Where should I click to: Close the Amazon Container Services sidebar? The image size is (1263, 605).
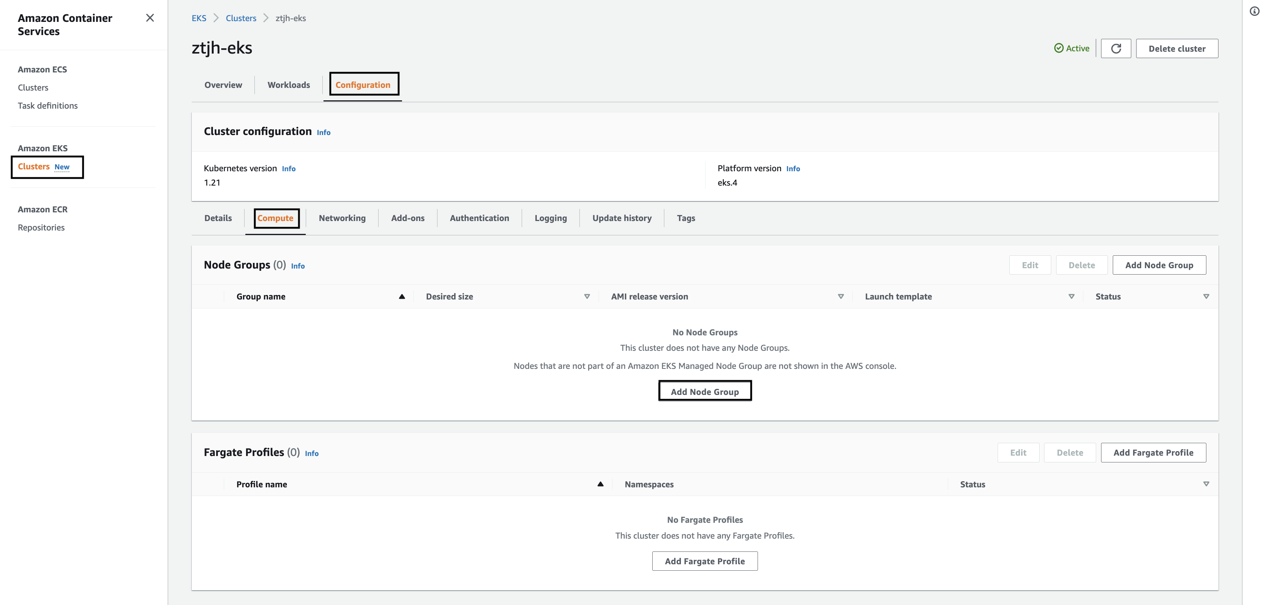[150, 18]
